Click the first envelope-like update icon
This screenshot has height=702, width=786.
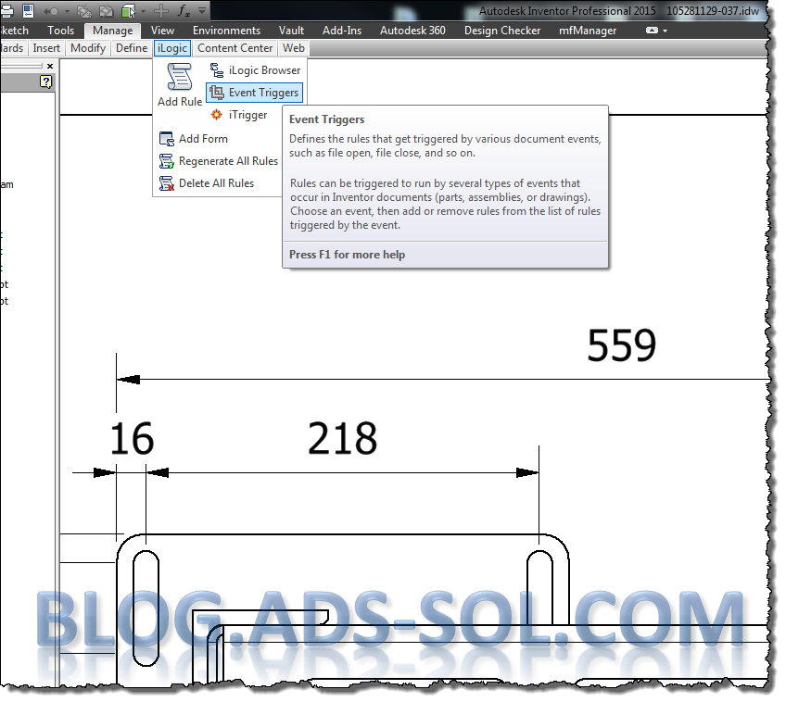point(84,11)
